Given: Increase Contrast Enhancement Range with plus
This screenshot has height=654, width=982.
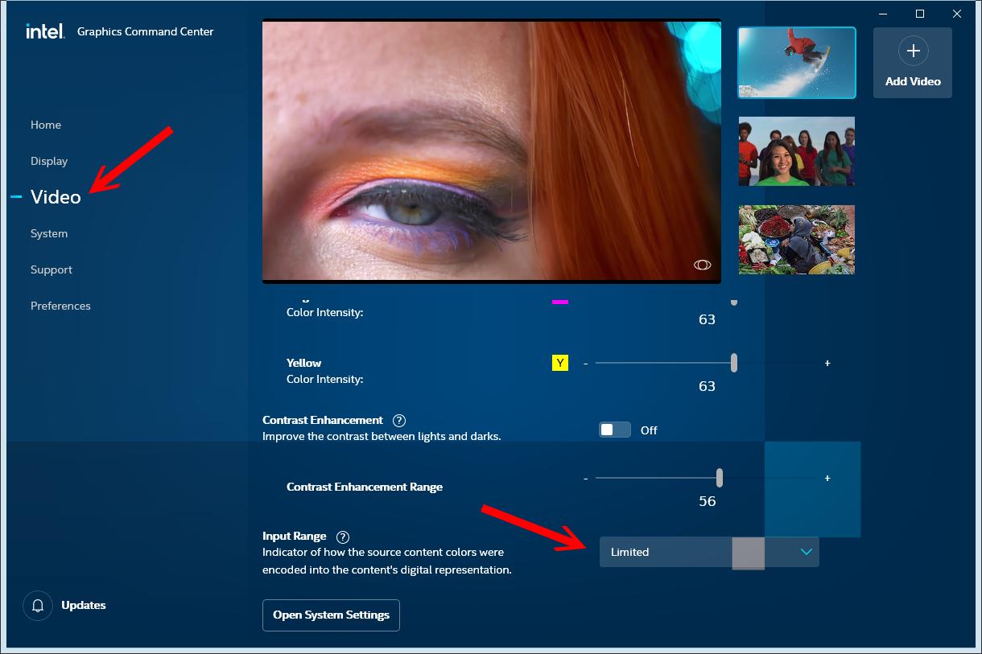Looking at the screenshot, I should pyautogui.click(x=827, y=479).
